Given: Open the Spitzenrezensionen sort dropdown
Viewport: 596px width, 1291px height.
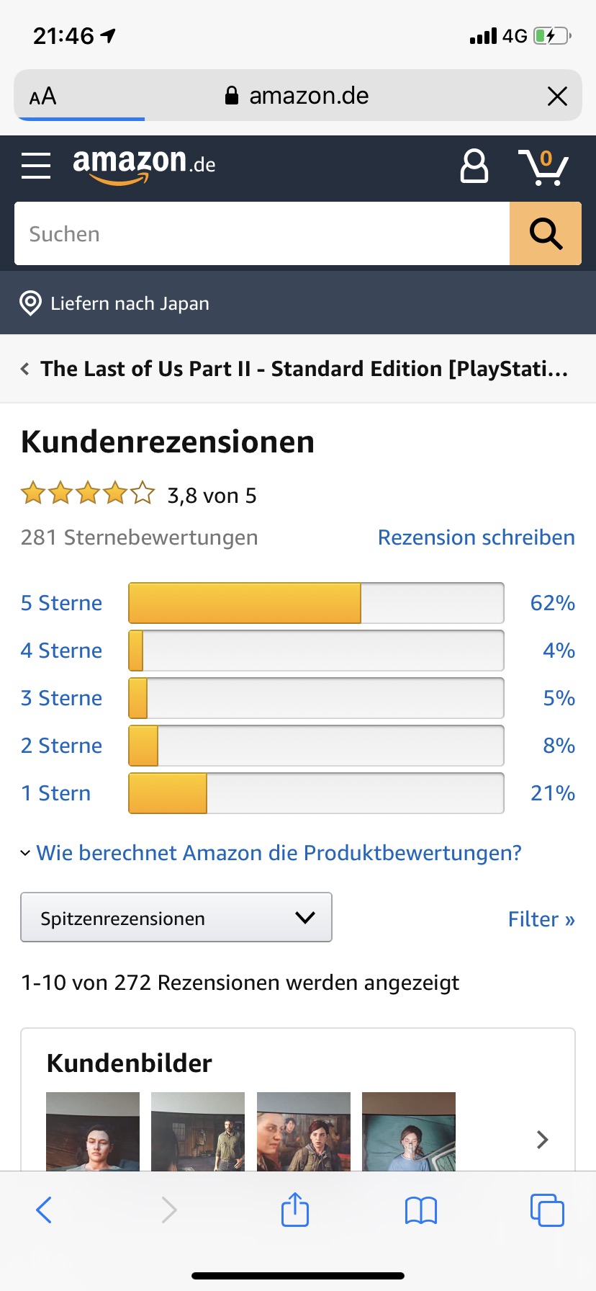Looking at the screenshot, I should (x=176, y=917).
